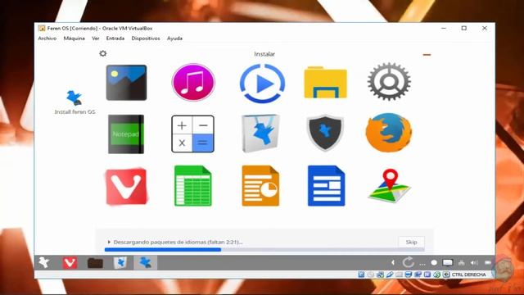
Task: Click the volume speaker tray icon
Action: click(x=474, y=263)
